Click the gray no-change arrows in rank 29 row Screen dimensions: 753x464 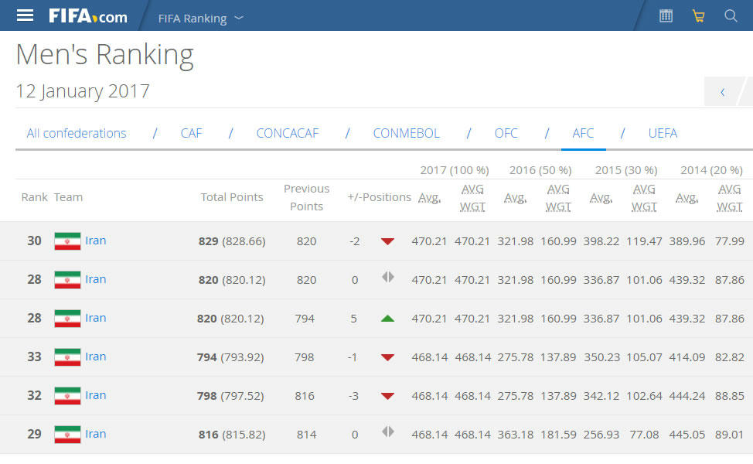[x=387, y=432]
